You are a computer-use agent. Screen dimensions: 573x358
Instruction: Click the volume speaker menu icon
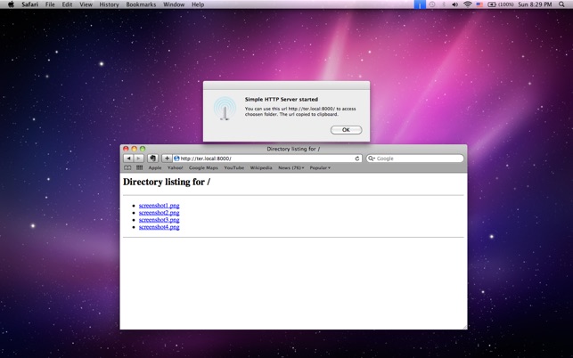pyautogui.click(x=455, y=4)
